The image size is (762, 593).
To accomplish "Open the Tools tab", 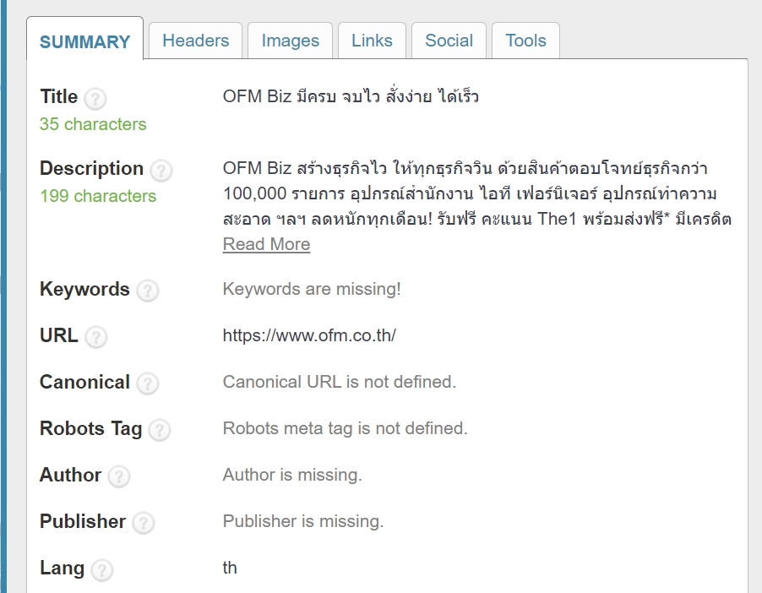I will pyautogui.click(x=525, y=41).
